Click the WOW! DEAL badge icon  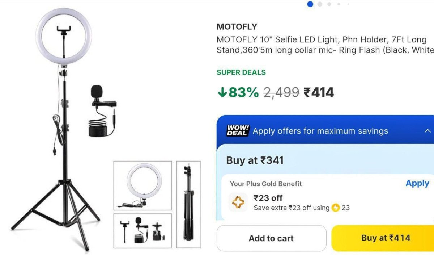[238, 131]
